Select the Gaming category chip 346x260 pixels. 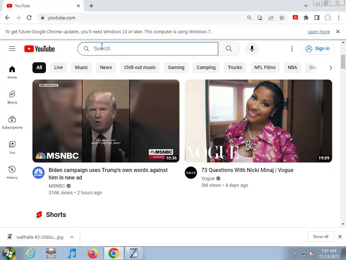click(x=176, y=67)
